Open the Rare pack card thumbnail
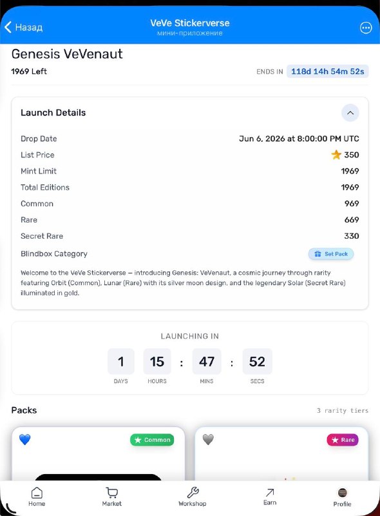 click(281, 454)
